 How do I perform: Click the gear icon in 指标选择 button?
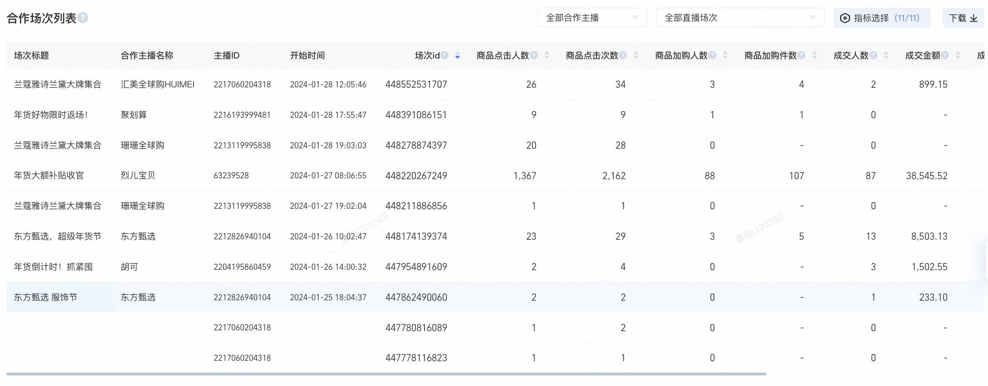[x=845, y=18]
